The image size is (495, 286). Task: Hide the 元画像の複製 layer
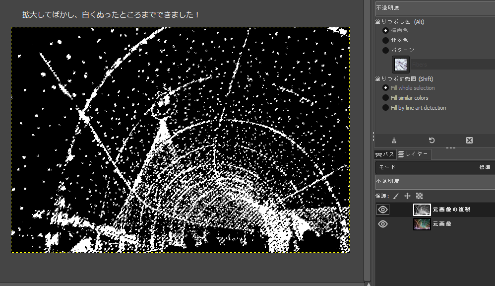382,210
